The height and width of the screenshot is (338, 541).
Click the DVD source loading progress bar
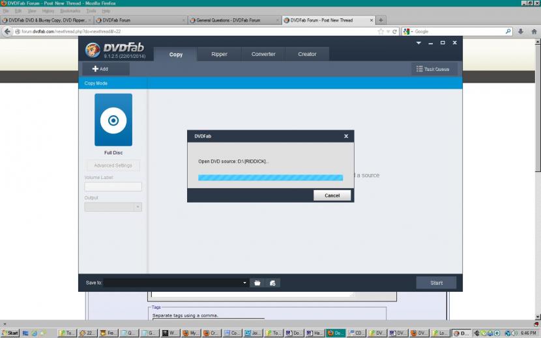pyautogui.click(x=270, y=177)
